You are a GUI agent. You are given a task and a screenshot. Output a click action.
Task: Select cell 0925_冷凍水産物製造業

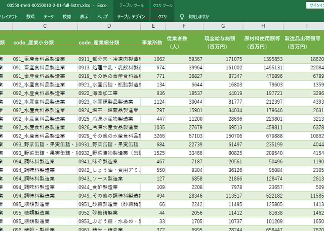109,119
